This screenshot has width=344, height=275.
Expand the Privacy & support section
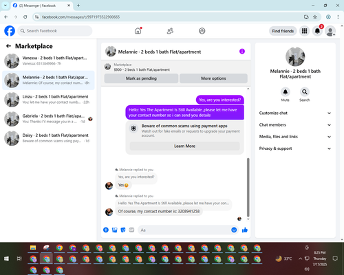click(295, 148)
